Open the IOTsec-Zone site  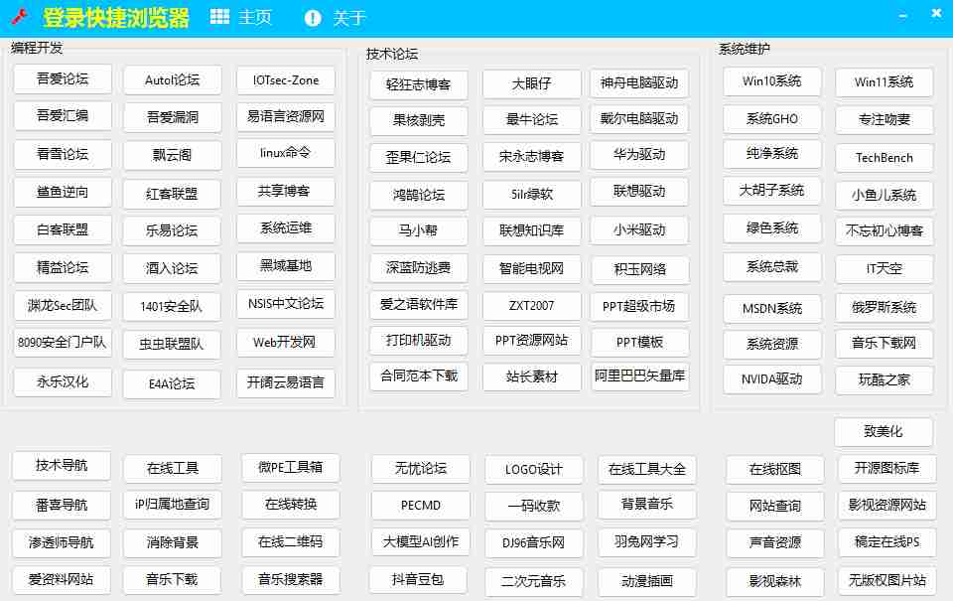(x=286, y=78)
